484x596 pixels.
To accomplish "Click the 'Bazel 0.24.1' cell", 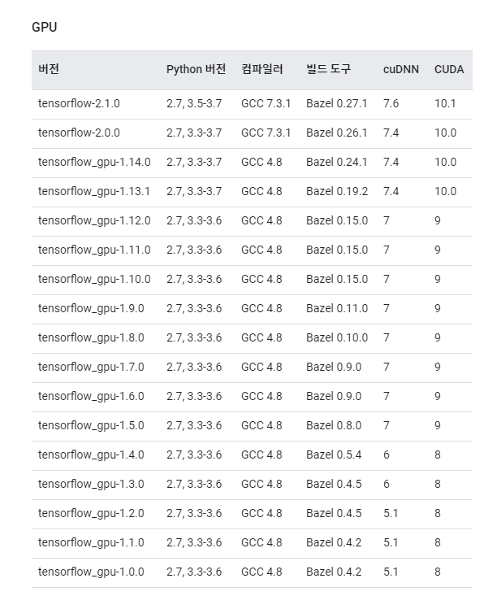I will pyautogui.click(x=337, y=162).
